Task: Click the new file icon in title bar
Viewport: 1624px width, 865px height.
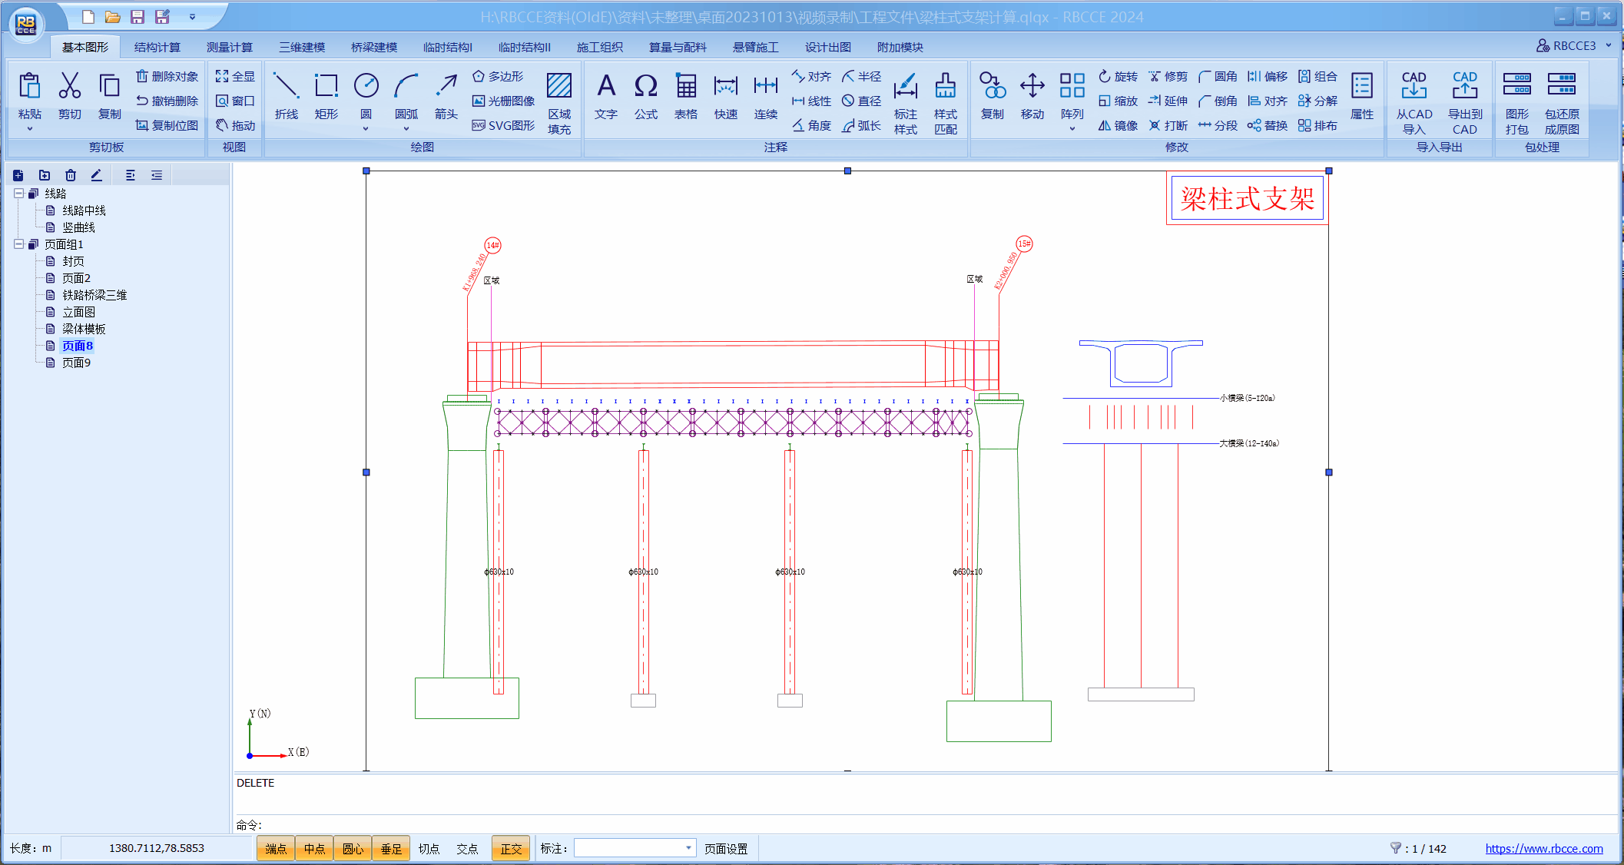Action: coord(88,17)
